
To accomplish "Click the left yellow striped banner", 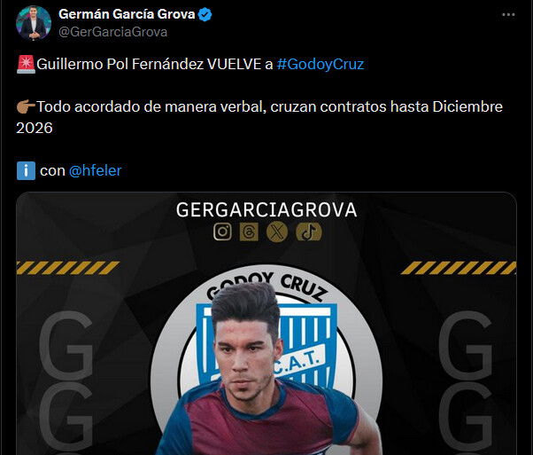I will point(68,268).
